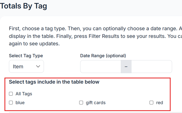Click the 'All Tags' label text

pyautogui.click(x=24, y=94)
